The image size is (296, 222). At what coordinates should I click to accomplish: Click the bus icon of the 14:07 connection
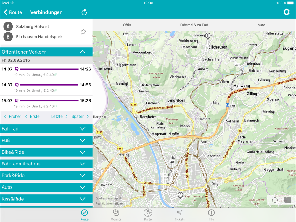pos(17,69)
